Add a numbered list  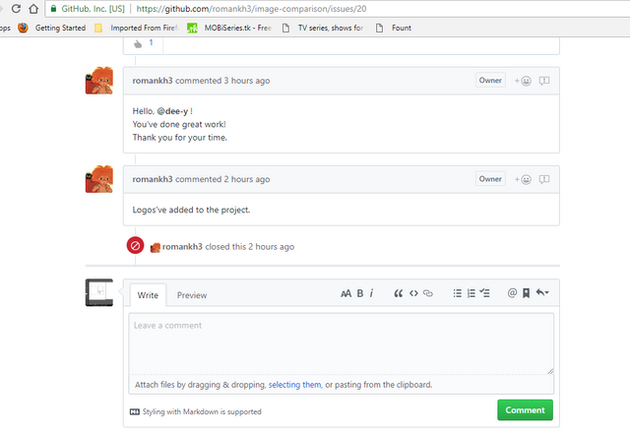[x=472, y=293]
